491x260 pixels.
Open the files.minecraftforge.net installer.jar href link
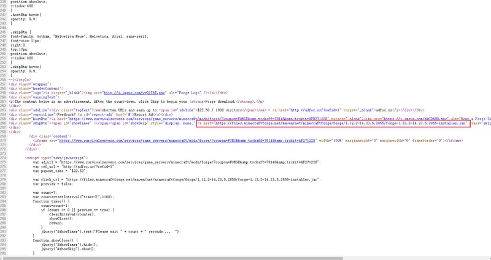341,124
